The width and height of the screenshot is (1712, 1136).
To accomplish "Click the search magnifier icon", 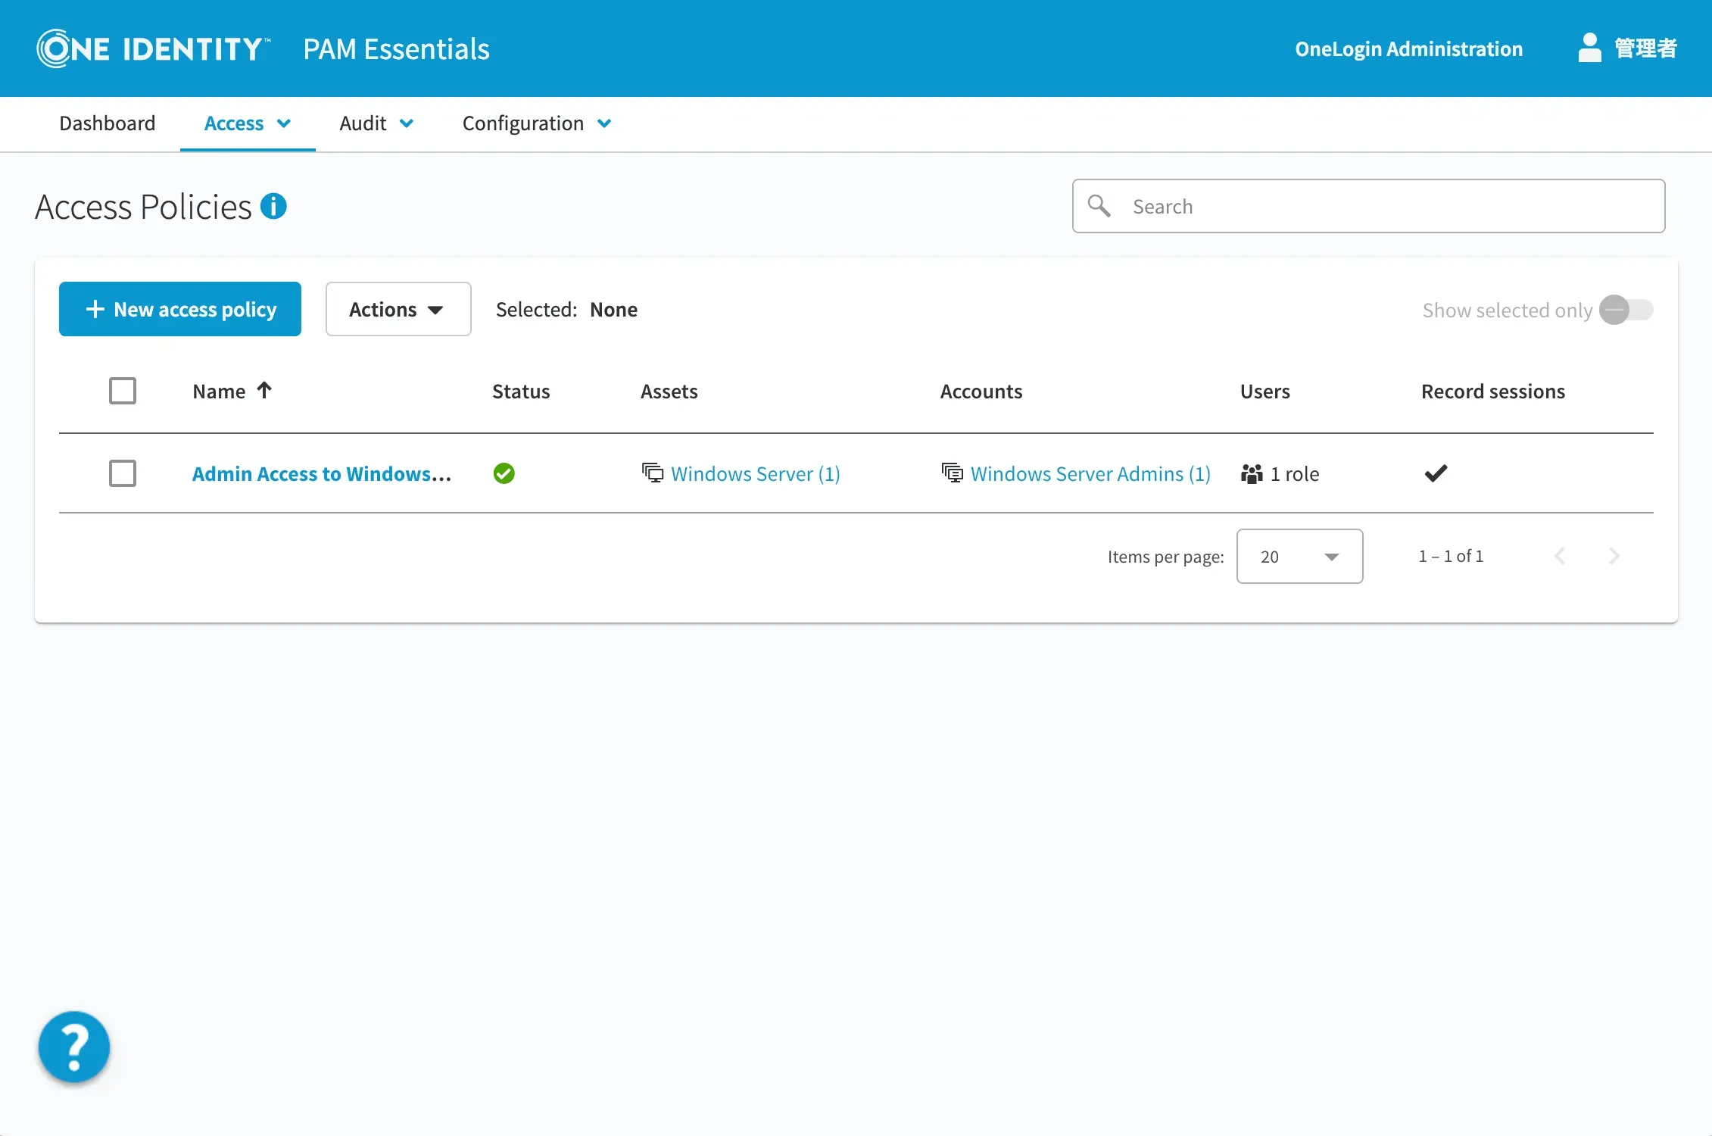I will click(x=1099, y=206).
